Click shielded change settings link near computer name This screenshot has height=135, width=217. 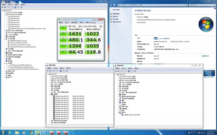tap(206, 56)
